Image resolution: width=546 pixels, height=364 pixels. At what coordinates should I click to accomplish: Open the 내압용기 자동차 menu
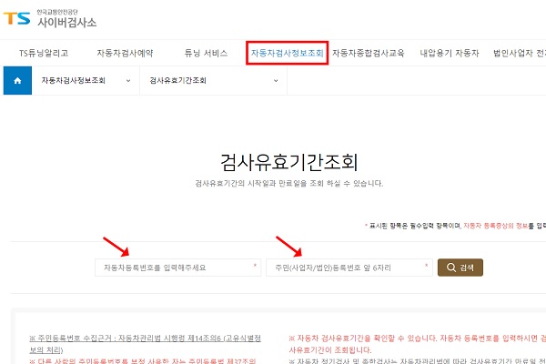point(450,53)
